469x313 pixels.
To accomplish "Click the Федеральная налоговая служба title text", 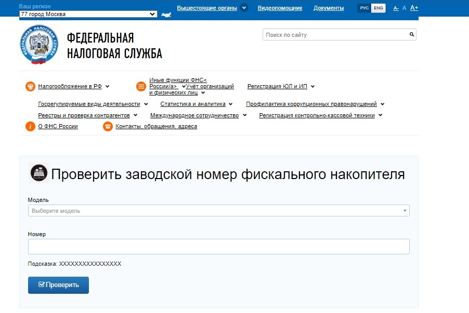I will point(114,46).
